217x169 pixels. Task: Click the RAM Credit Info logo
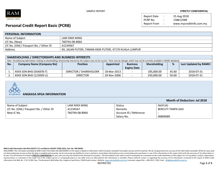point(13,14)
